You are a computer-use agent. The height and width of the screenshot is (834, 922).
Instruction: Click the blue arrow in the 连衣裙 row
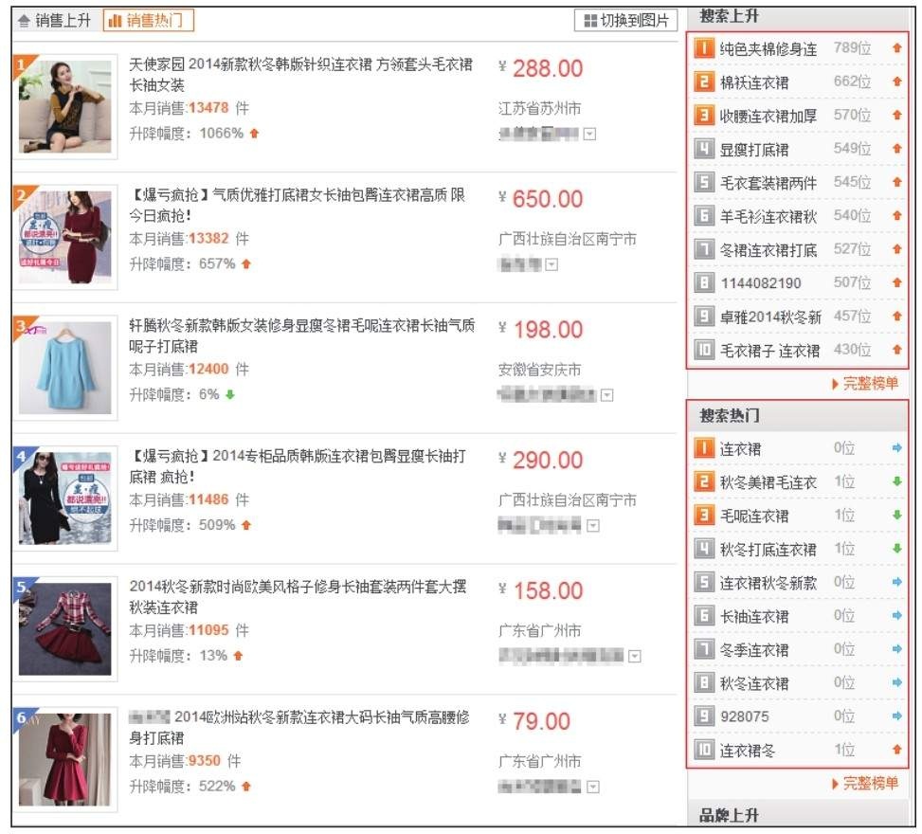coord(897,449)
